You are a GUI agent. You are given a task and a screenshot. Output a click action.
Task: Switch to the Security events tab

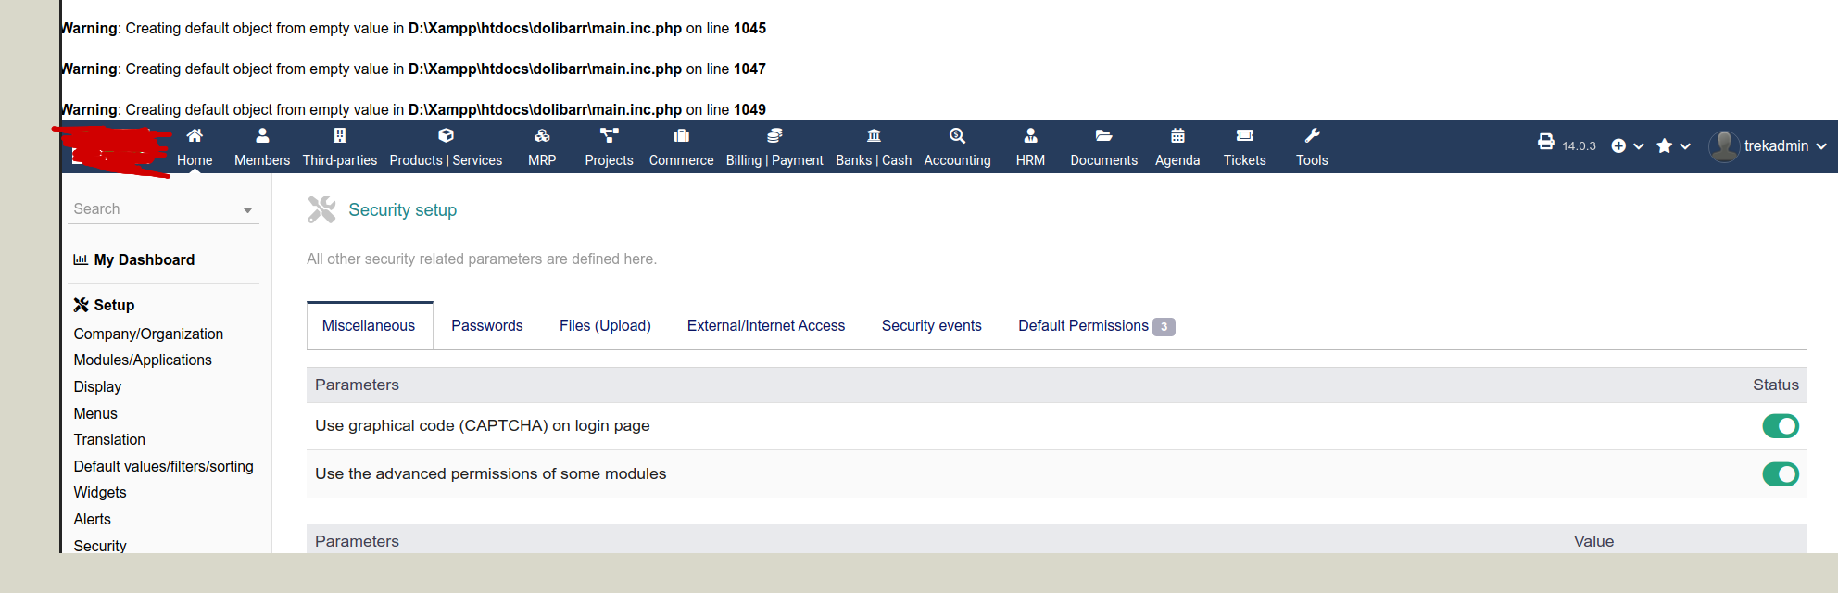[932, 325]
